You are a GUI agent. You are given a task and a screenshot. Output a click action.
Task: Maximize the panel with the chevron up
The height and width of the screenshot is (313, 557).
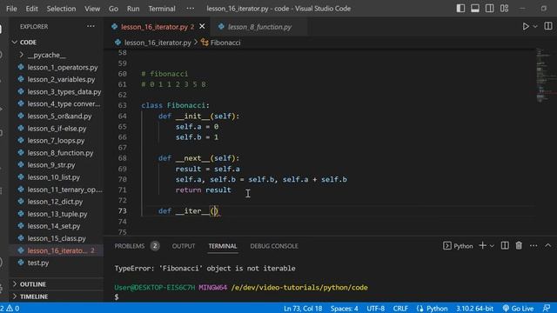[547, 245]
